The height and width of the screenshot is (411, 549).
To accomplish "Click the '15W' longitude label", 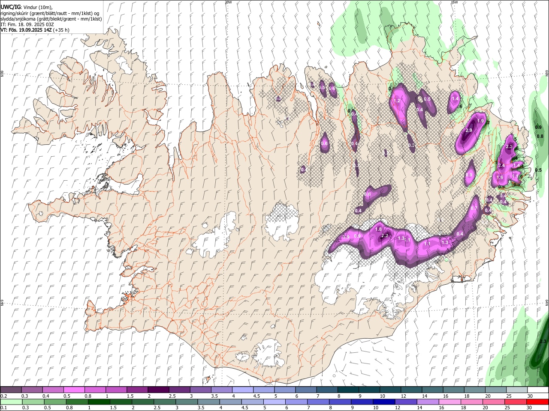I will pos(454,2).
